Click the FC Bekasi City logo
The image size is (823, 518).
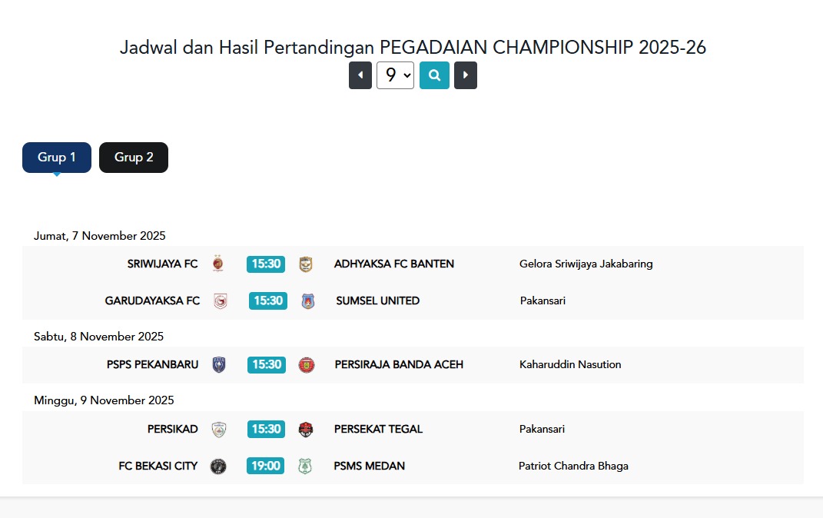click(218, 466)
